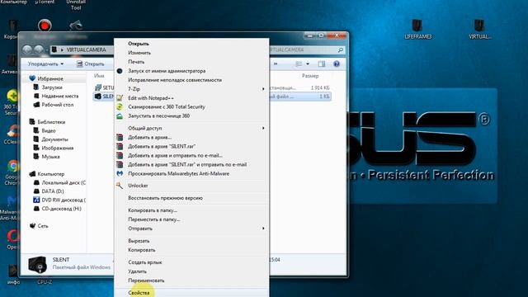Choose Создать ярлык
This screenshot has height=297, width=528.
145,262
